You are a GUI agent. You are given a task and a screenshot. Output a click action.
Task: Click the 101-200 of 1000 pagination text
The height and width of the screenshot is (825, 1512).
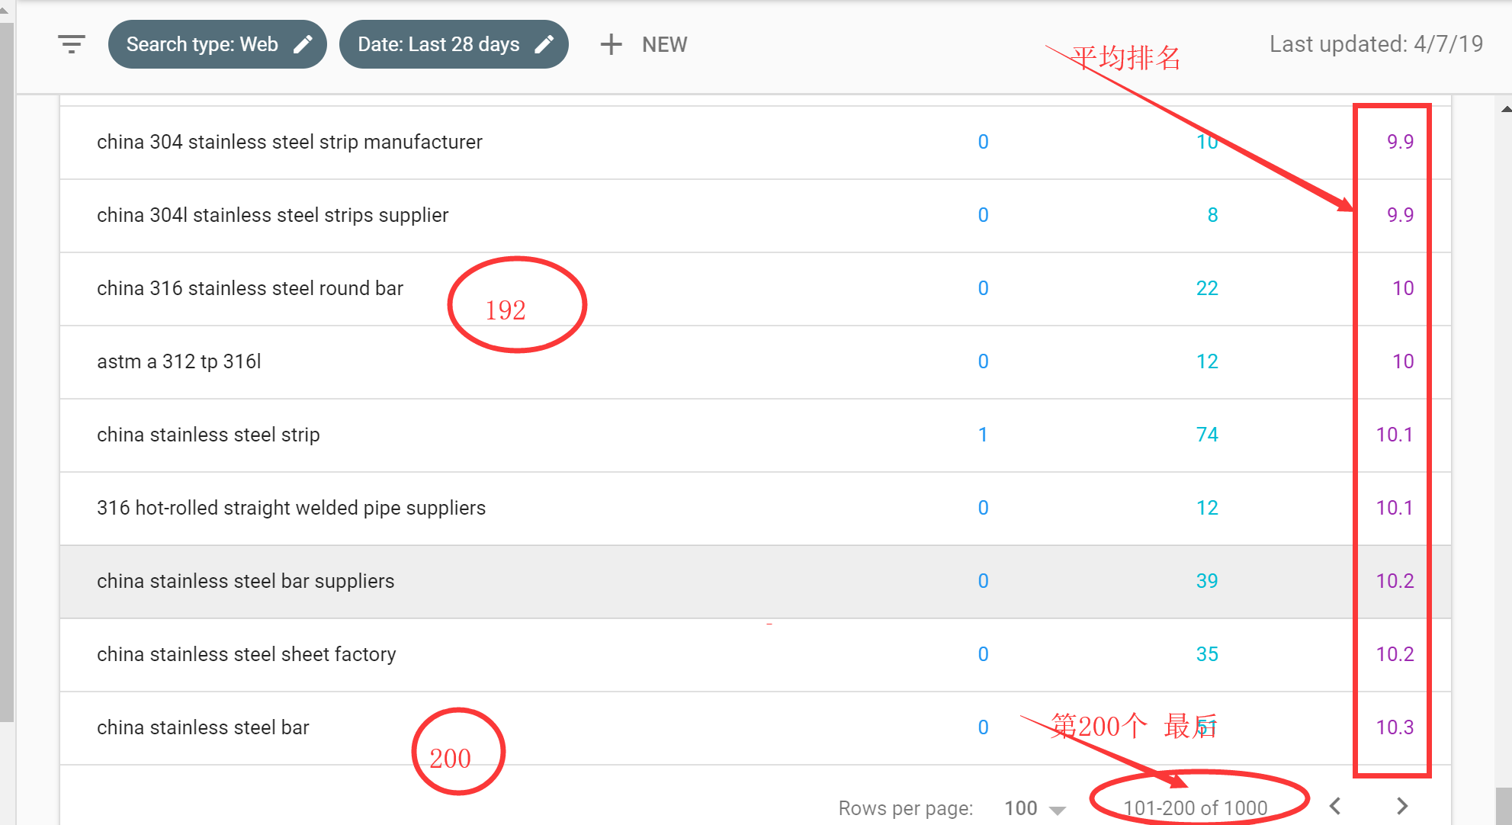coord(1195,807)
